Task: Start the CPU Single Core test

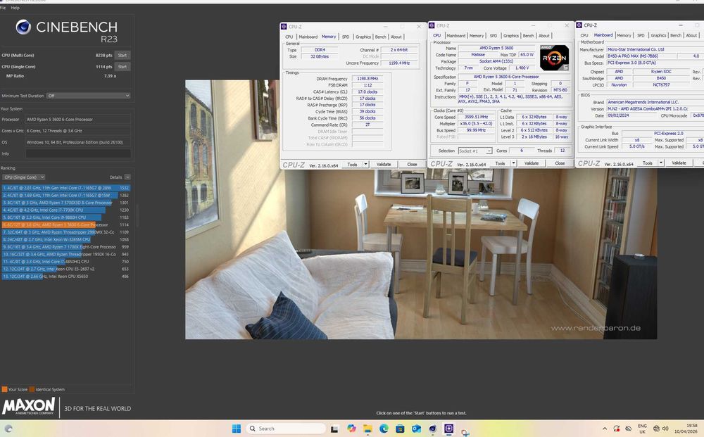Action: pos(122,66)
